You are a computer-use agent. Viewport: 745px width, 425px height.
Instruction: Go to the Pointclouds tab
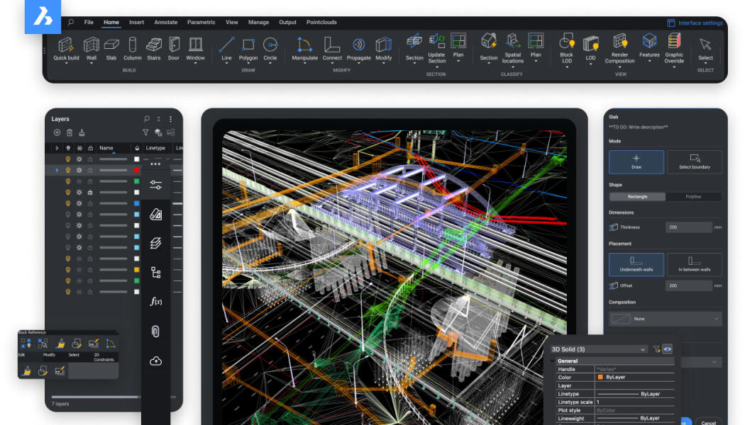321,22
